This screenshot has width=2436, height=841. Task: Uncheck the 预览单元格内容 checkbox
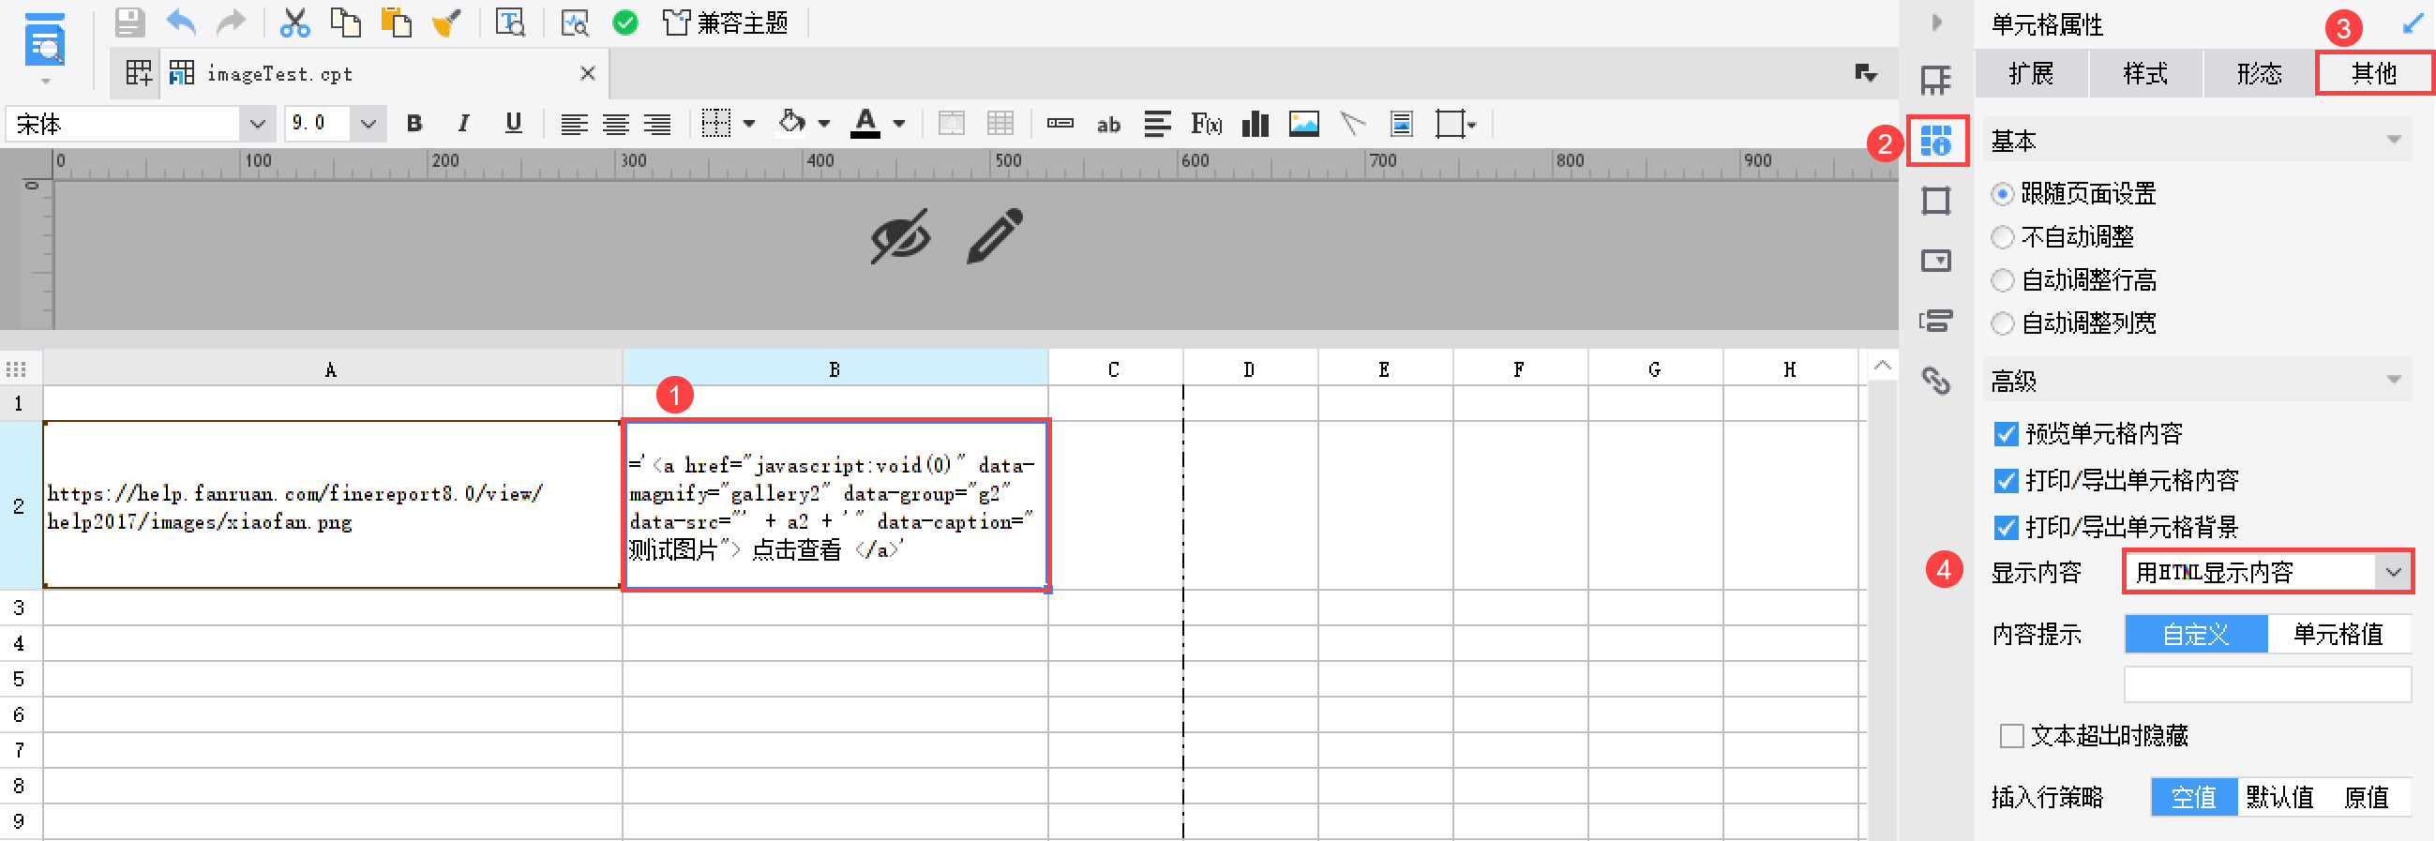[x=2006, y=433]
